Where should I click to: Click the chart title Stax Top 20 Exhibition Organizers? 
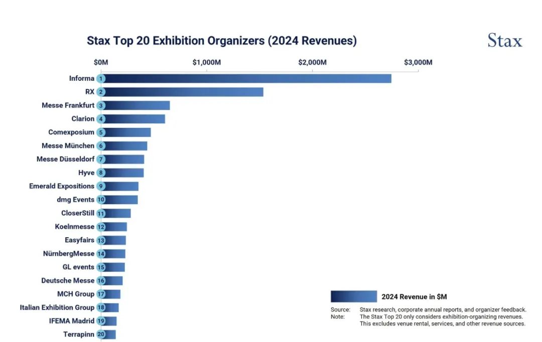pyautogui.click(x=222, y=41)
